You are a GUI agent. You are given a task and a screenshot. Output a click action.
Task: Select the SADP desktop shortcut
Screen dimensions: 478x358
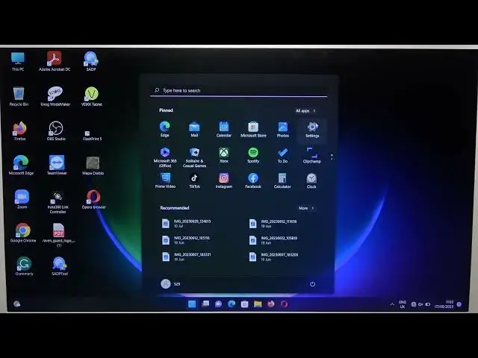(x=91, y=61)
